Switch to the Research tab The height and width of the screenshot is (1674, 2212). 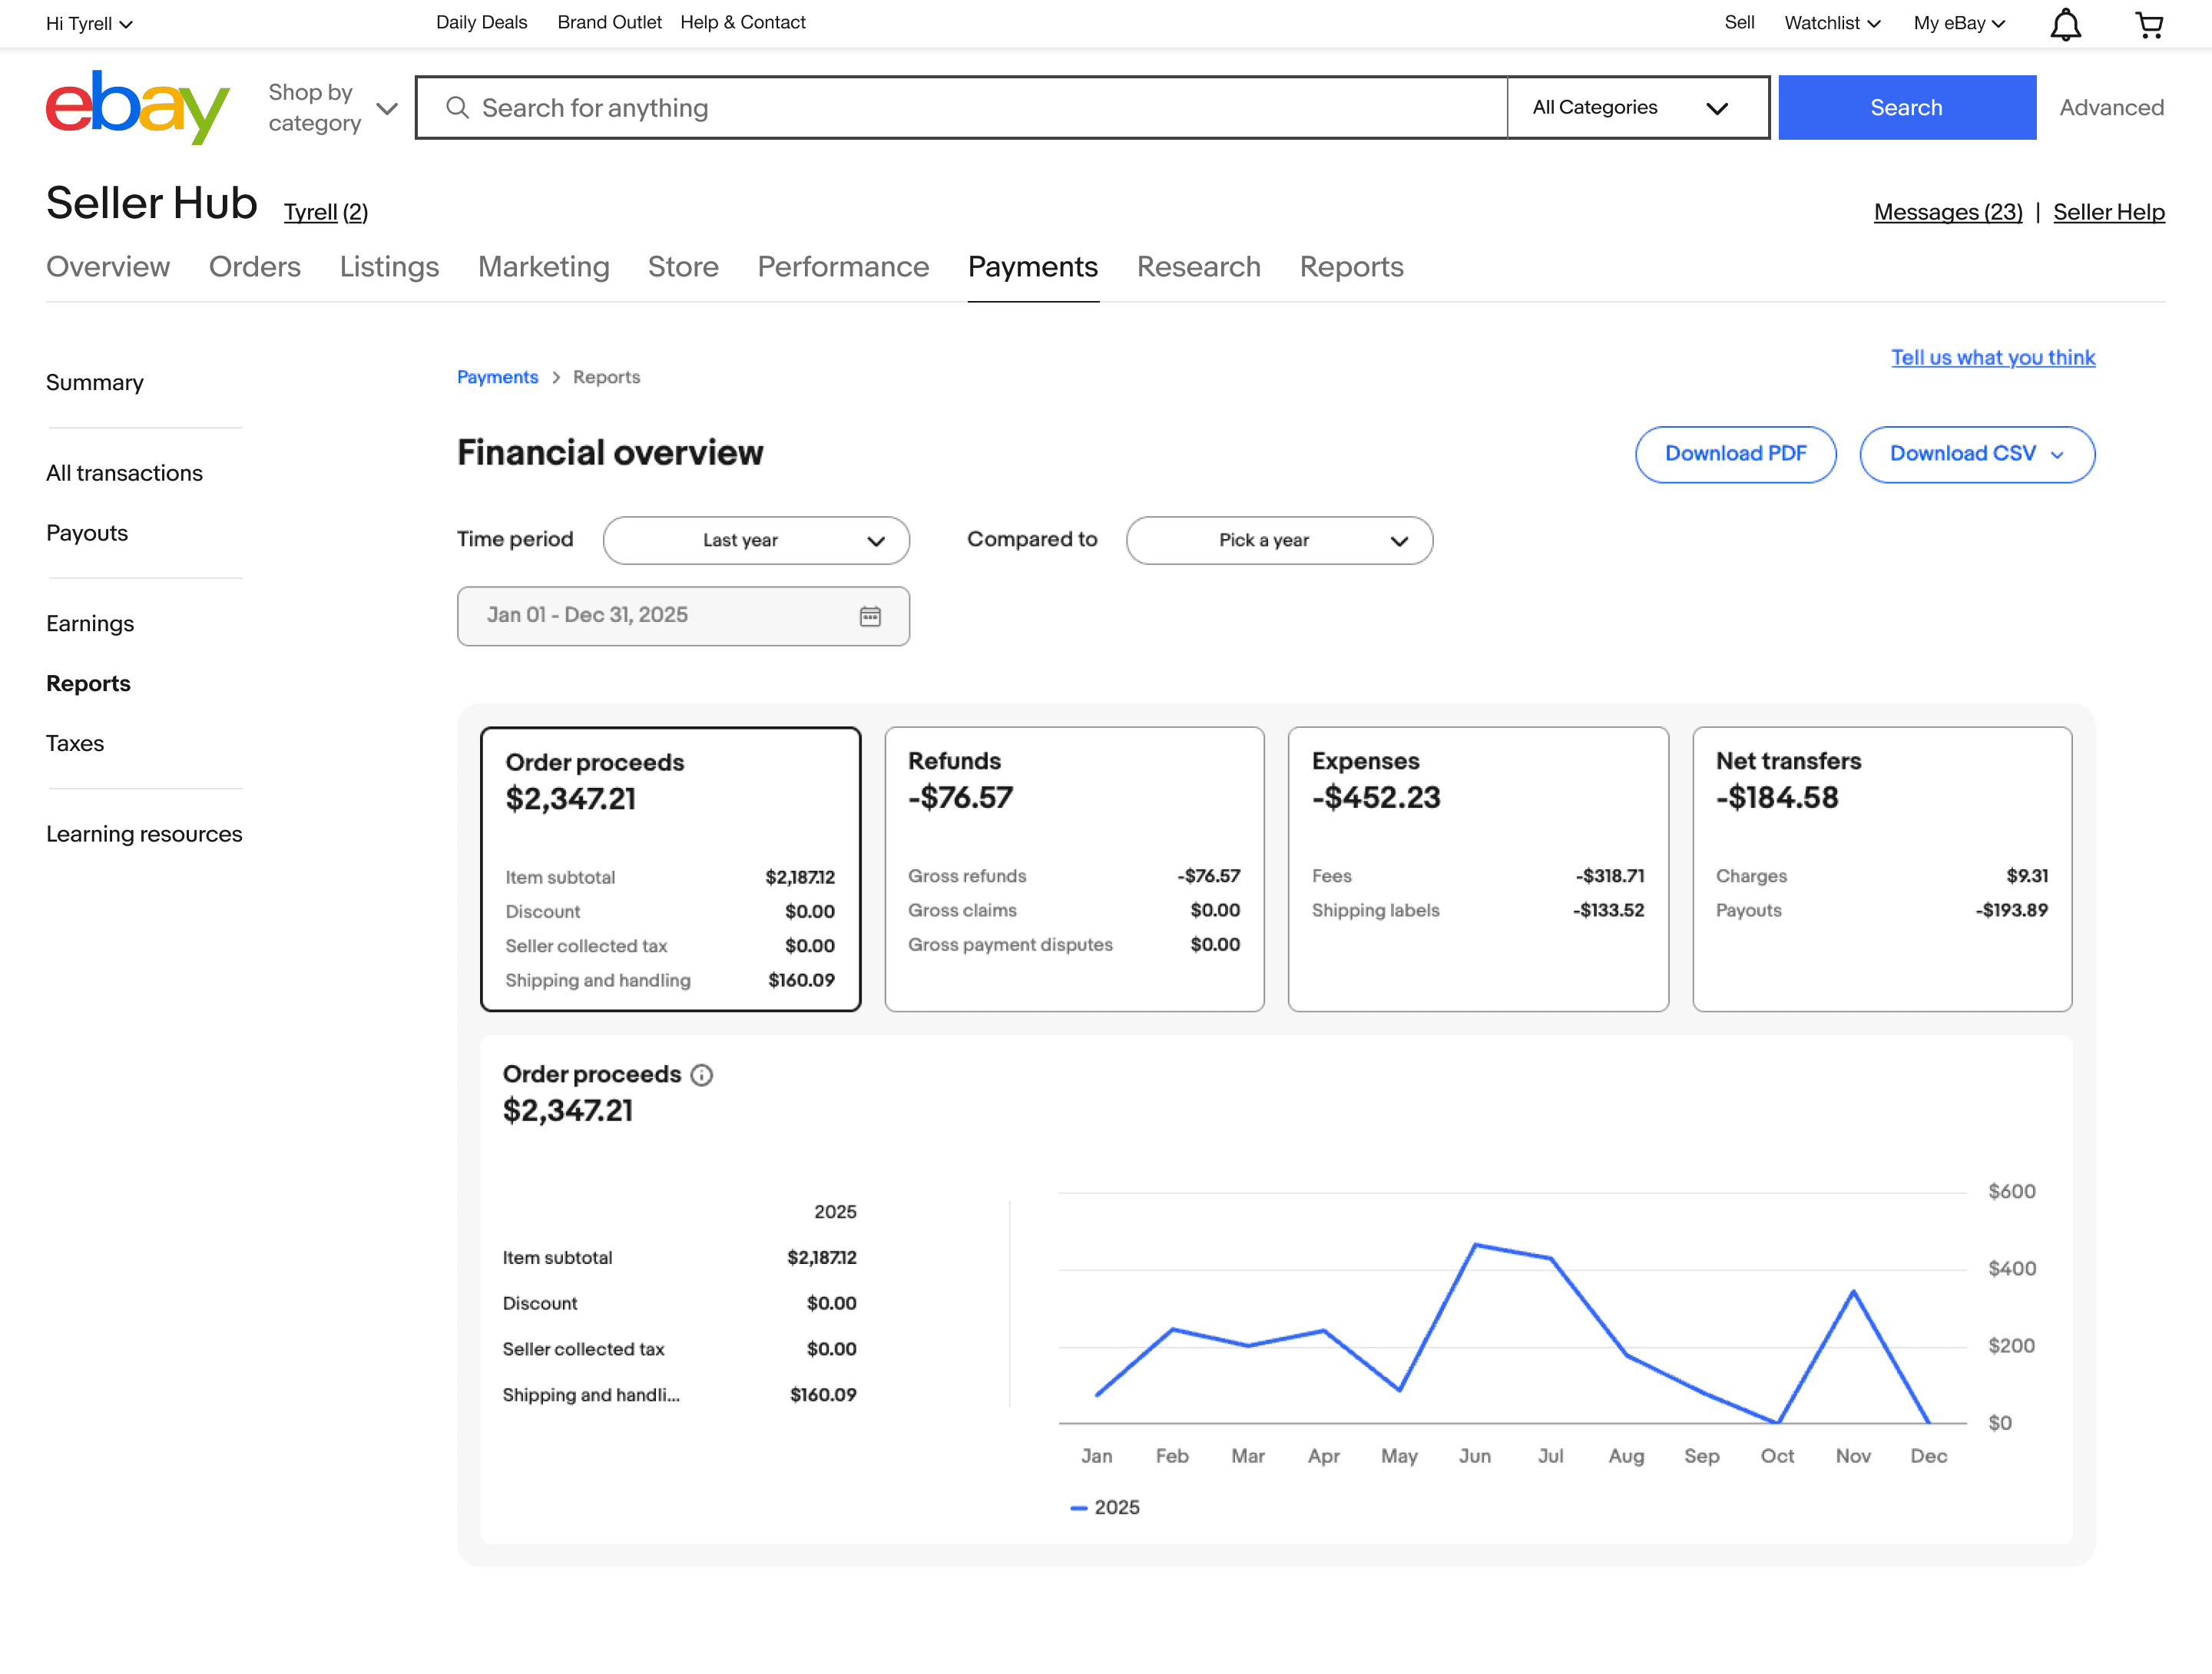click(x=1198, y=267)
